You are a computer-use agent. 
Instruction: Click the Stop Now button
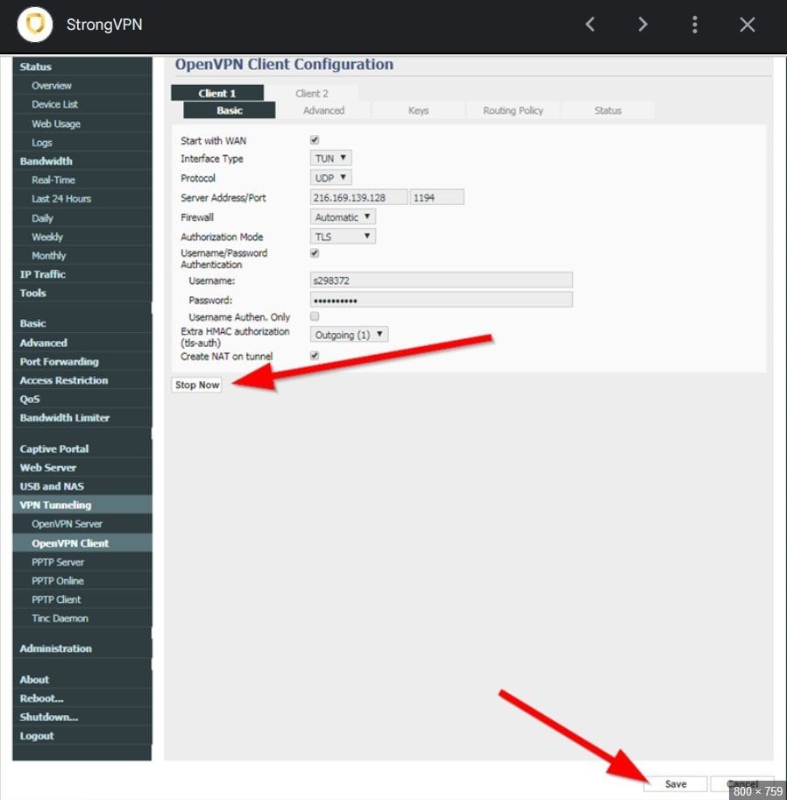click(197, 385)
